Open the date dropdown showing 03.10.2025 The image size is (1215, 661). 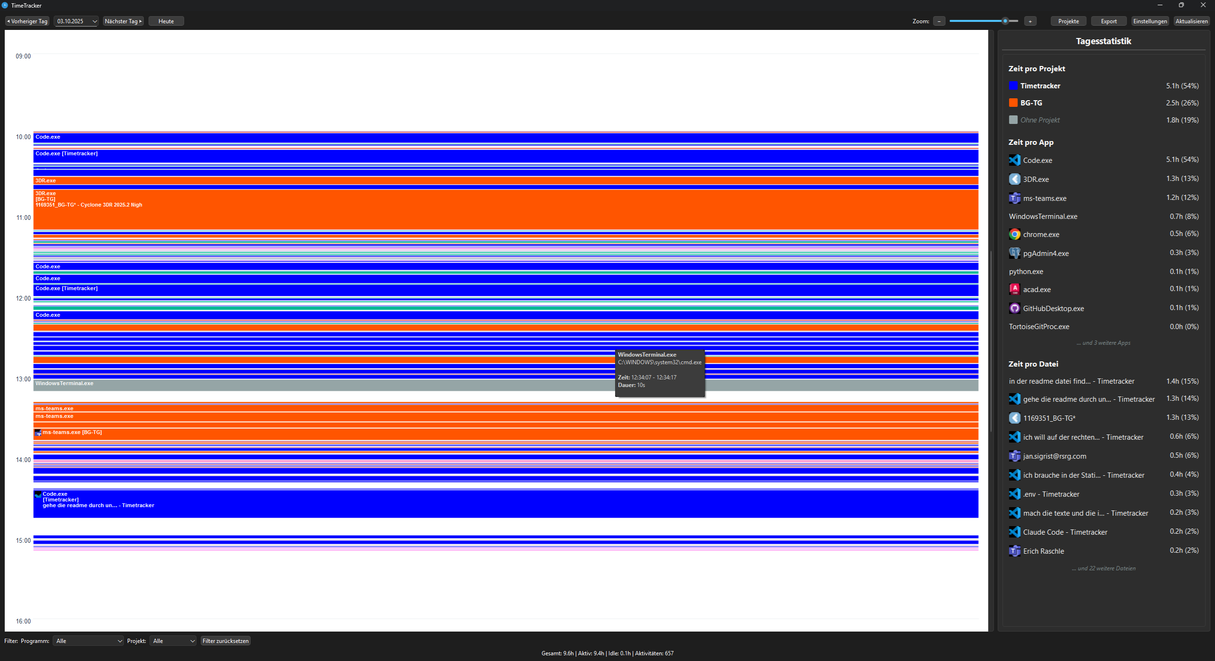coord(94,21)
